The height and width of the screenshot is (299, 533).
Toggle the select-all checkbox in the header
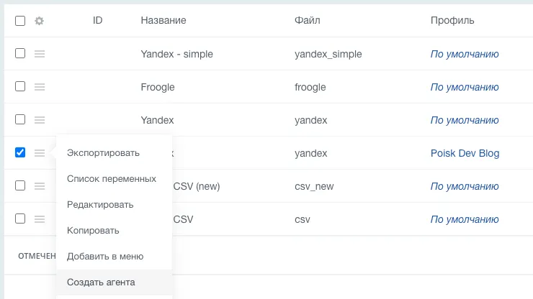pyautogui.click(x=20, y=21)
